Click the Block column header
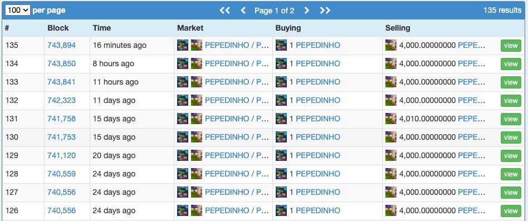Screen dimensions: 528x221 pyautogui.click(x=58, y=28)
